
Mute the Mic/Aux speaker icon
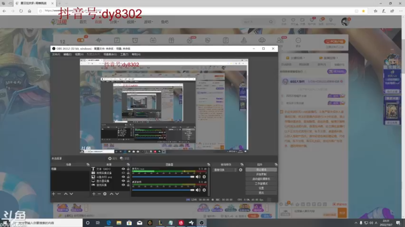coord(198,177)
